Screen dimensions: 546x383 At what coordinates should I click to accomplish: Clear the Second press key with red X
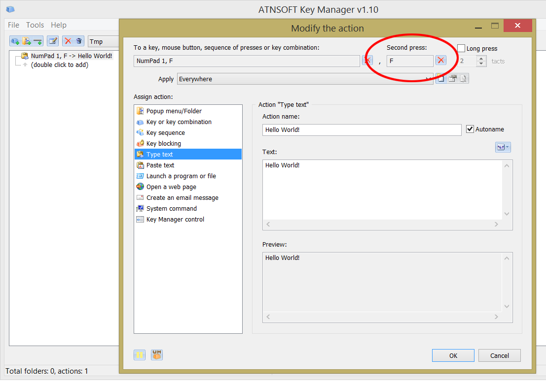pyautogui.click(x=441, y=61)
